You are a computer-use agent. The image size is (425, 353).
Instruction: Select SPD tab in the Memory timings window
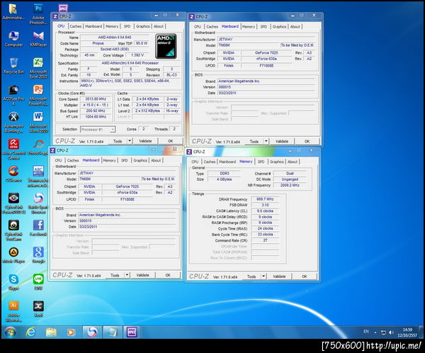[x=261, y=162]
